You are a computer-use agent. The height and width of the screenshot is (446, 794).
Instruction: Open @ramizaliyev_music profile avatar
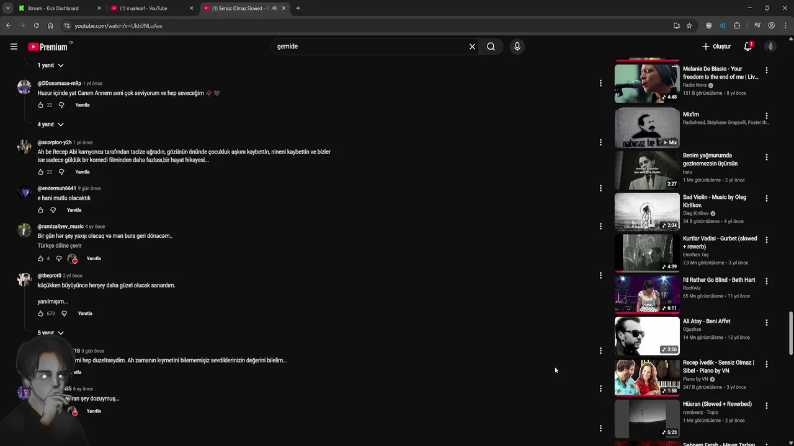pos(24,230)
